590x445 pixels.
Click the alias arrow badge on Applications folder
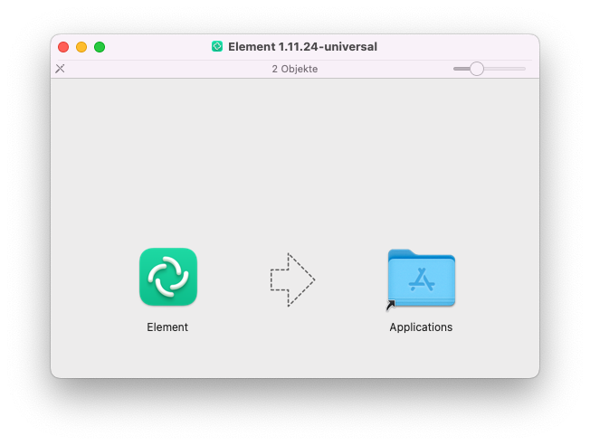click(391, 305)
